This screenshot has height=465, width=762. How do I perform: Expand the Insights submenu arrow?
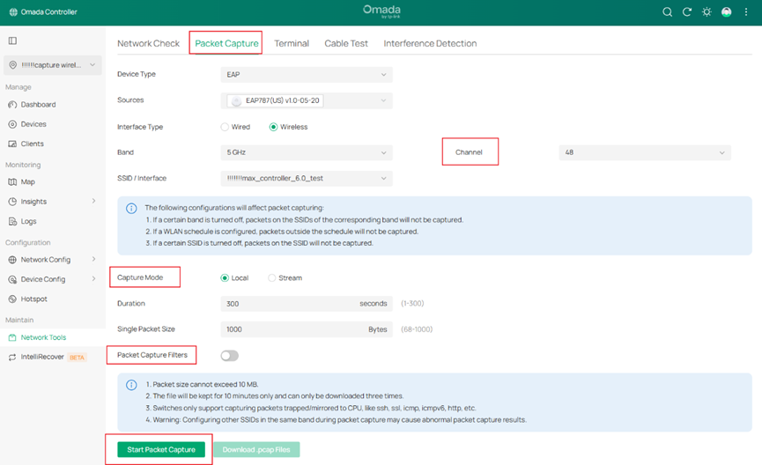click(x=93, y=201)
